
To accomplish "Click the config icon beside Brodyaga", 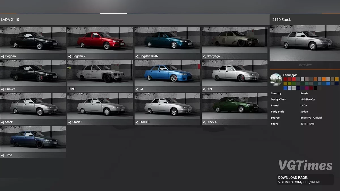I will click(204, 56).
